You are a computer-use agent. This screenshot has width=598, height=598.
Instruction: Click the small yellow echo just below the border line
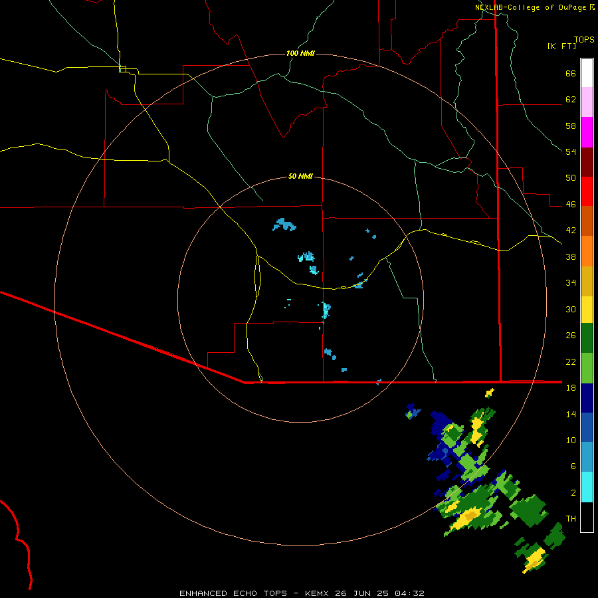pyautogui.click(x=490, y=393)
